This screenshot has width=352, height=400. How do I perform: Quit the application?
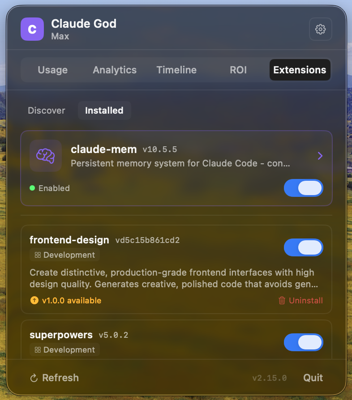click(313, 378)
